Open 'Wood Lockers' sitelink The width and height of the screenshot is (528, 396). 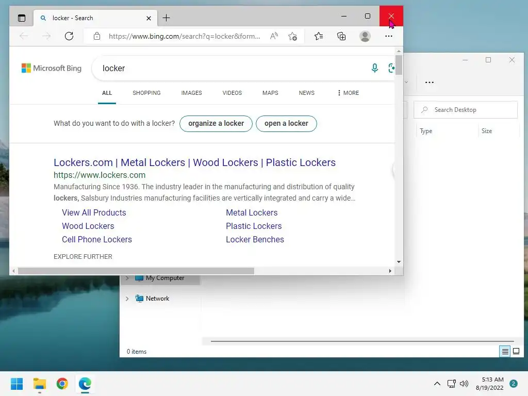tap(88, 226)
